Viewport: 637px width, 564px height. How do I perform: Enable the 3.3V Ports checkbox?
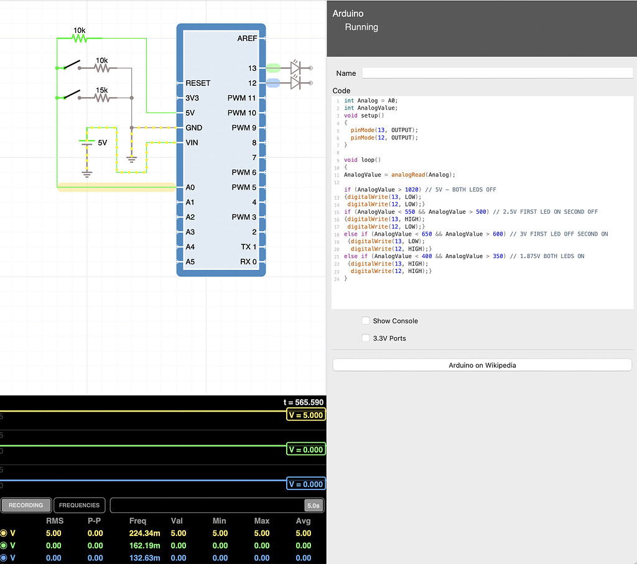pyautogui.click(x=366, y=338)
